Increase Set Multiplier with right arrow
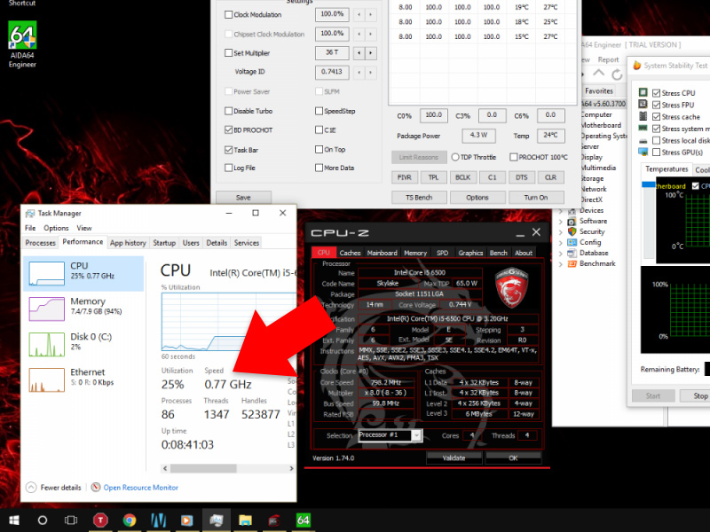The image size is (710, 532). click(x=371, y=53)
